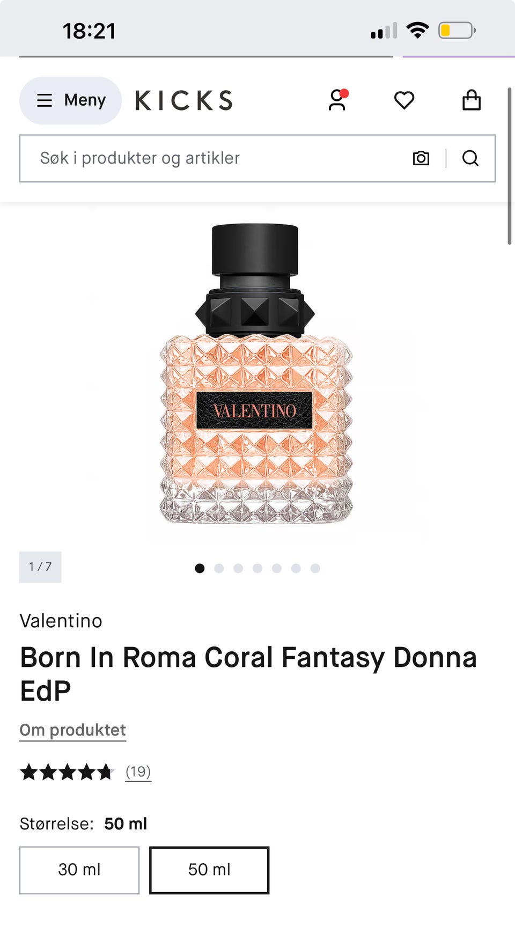Image resolution: width=515 pixels, height=941 pixels.
Task: Tap the 1 / 7 image counter
Action: tap(40, 567)
